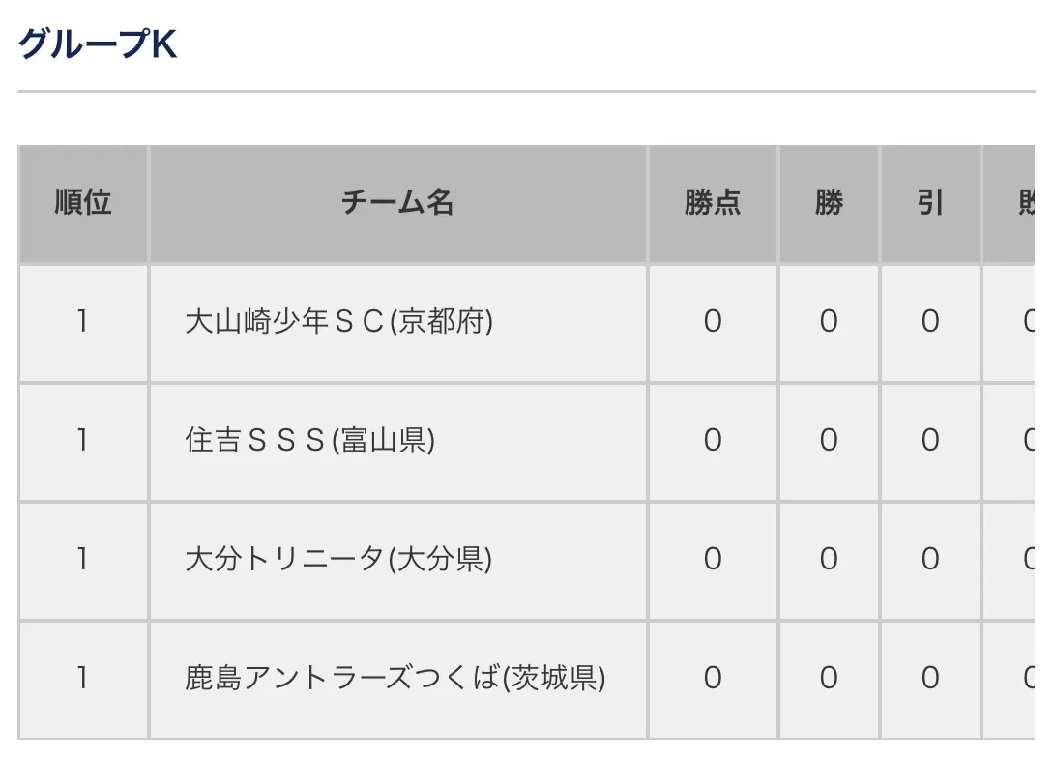Click the 引 column header
1054x758 pixels.
[930, 203]
